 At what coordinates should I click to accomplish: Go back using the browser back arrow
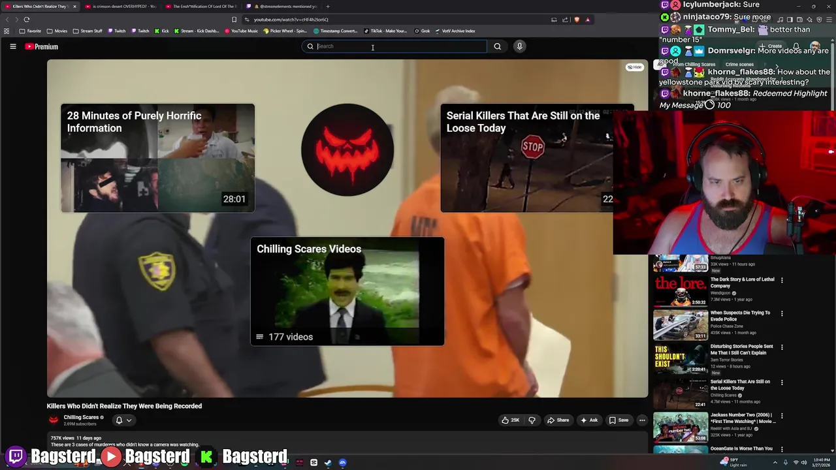pos(7,20)
